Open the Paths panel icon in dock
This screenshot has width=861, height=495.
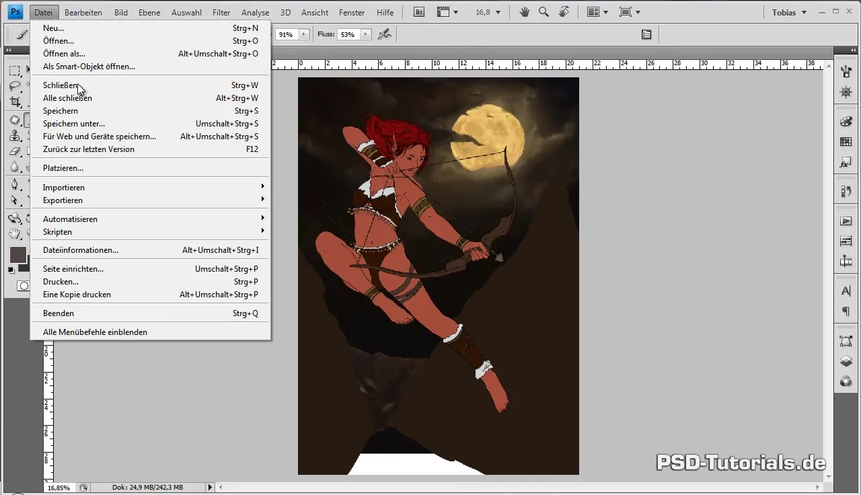click(846, 342)
